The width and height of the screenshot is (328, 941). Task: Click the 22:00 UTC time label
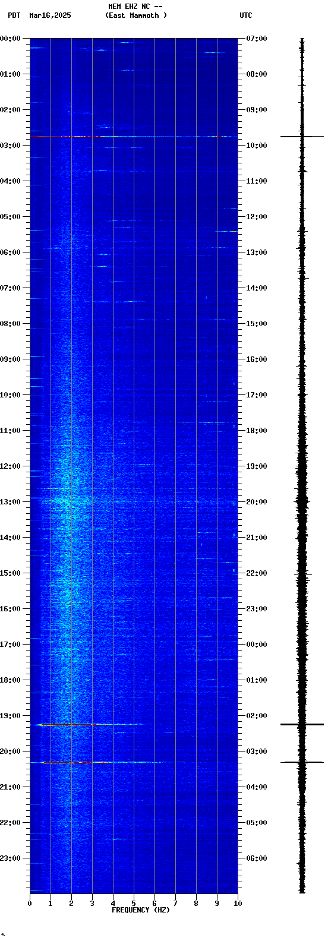coord(257,573)
